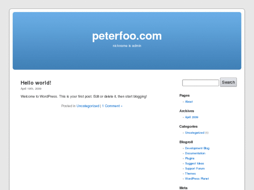Click the April 19th, 2009 post date
This screenshot has height=190, width=254.
[31, 89]
